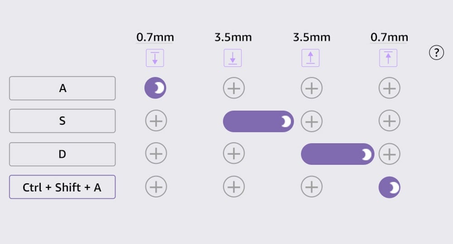The height and width of the screenshot is (244, 453).
Task: Click the moon handle on the S binding bar
Action: click(286, 122)
